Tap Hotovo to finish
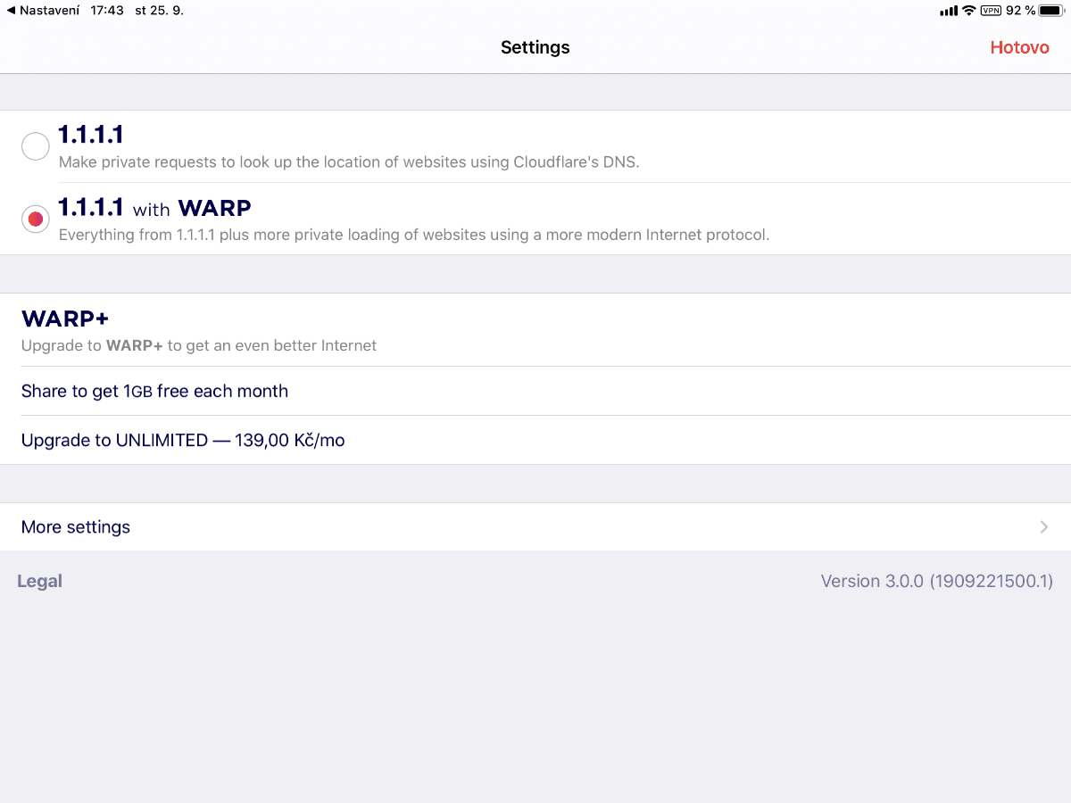Viewport: 1071px width, 803px height. click(1019, 47)
